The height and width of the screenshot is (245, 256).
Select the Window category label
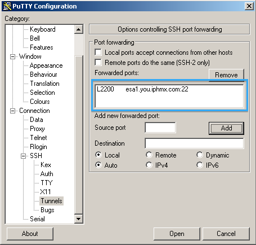[x=30, y=56]
